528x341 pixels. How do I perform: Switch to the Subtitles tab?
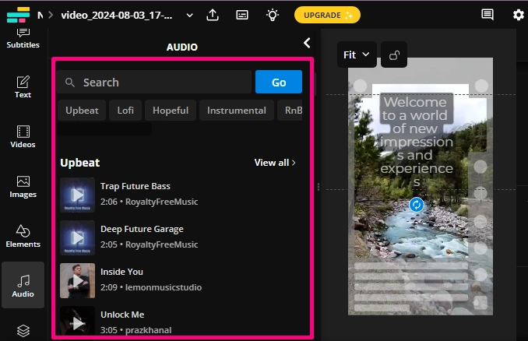coord(23,37)
